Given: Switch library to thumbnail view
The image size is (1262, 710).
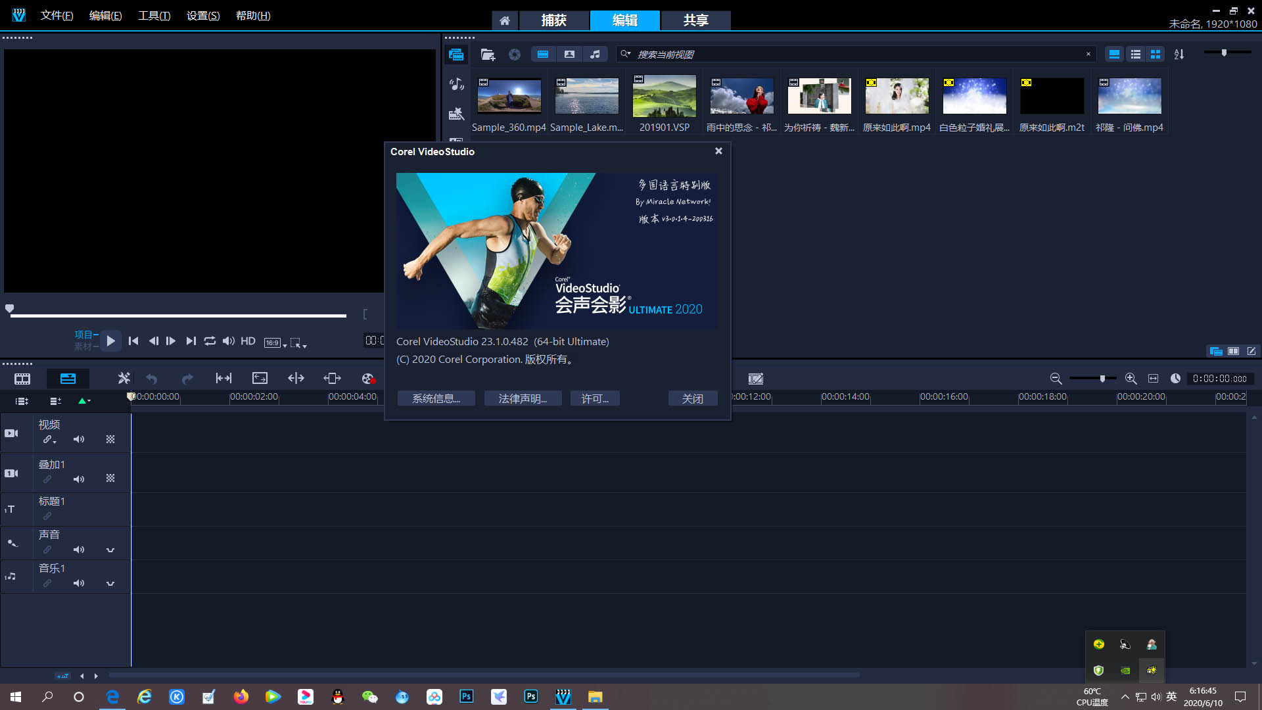Looking at the screenshot, I should coord(1155,55).
